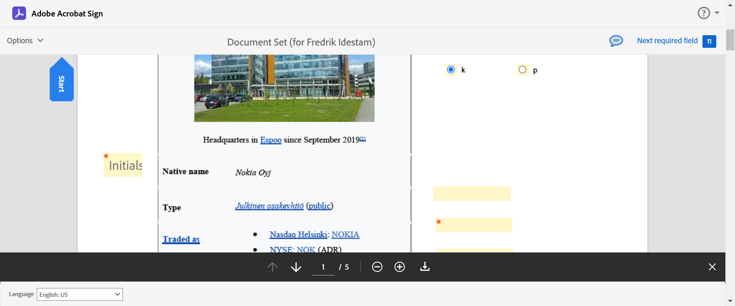Open the Espoo hyperlink

point(271,140)
